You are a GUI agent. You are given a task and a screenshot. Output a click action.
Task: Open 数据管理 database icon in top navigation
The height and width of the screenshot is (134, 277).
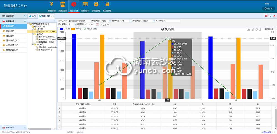click(63, 4)
